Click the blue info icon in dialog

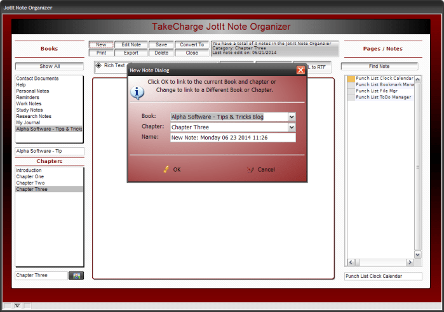pyautogui.click(x=137, y=93)
